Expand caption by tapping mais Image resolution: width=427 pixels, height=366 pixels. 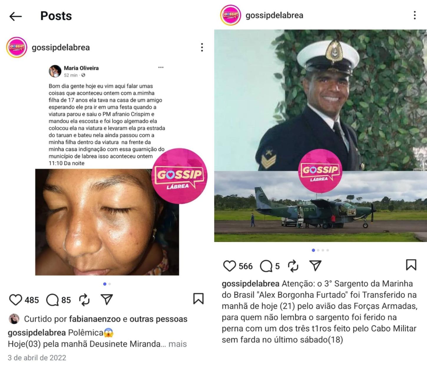coord(178,344)
